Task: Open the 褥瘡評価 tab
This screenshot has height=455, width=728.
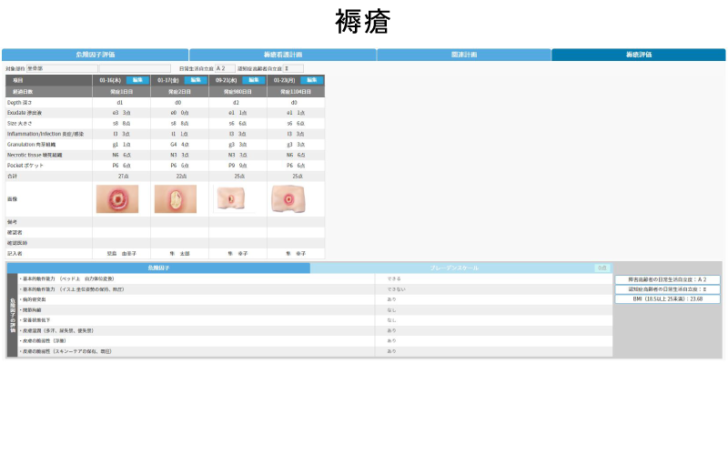Action: coord(638,55)
